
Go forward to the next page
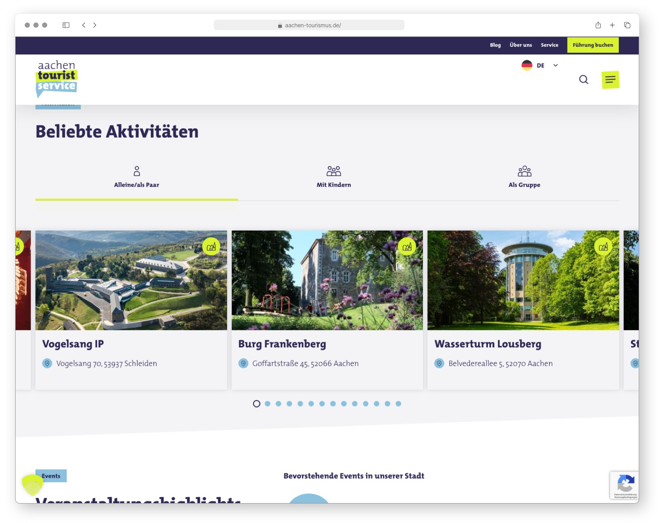coord(94,25)
